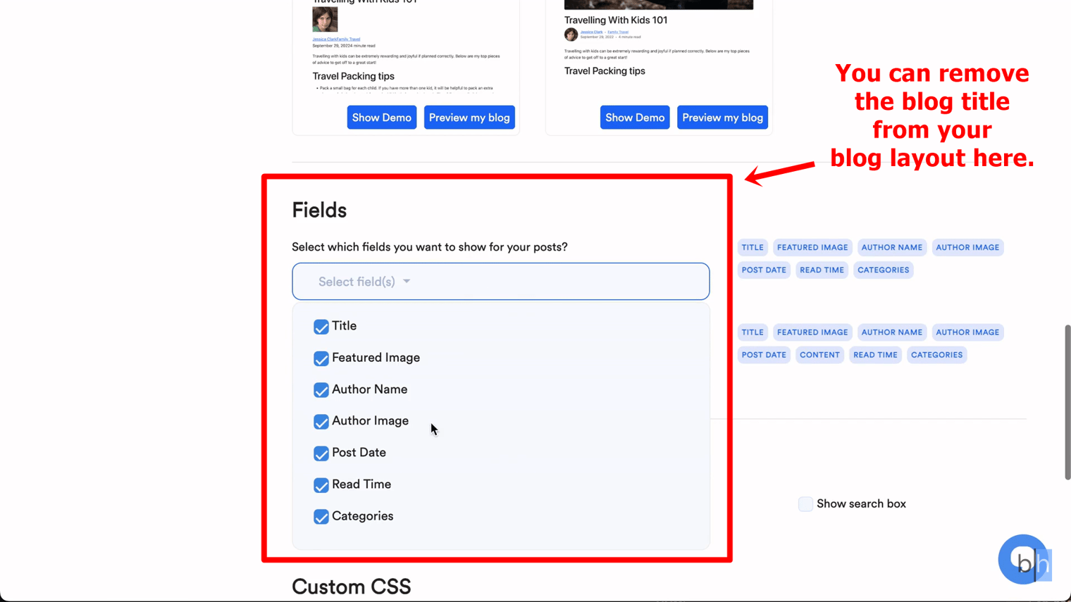The height and width of the screenshot is (602, 1071).
Task: Disable the Author Image field
Action: point(321,422)
